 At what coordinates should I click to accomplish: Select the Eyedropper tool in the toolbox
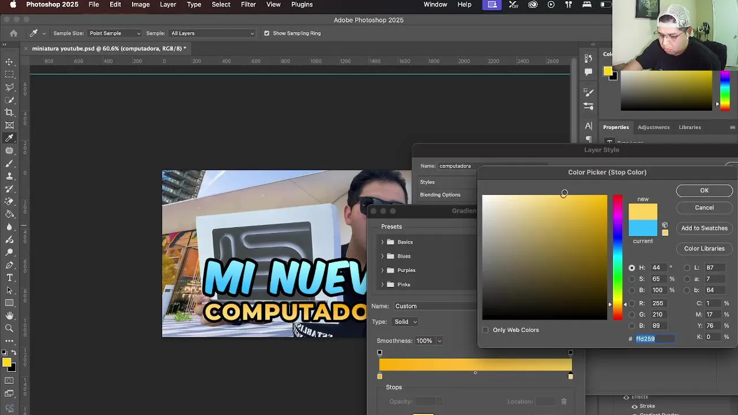pyautogui.click(x=9, y=138)
